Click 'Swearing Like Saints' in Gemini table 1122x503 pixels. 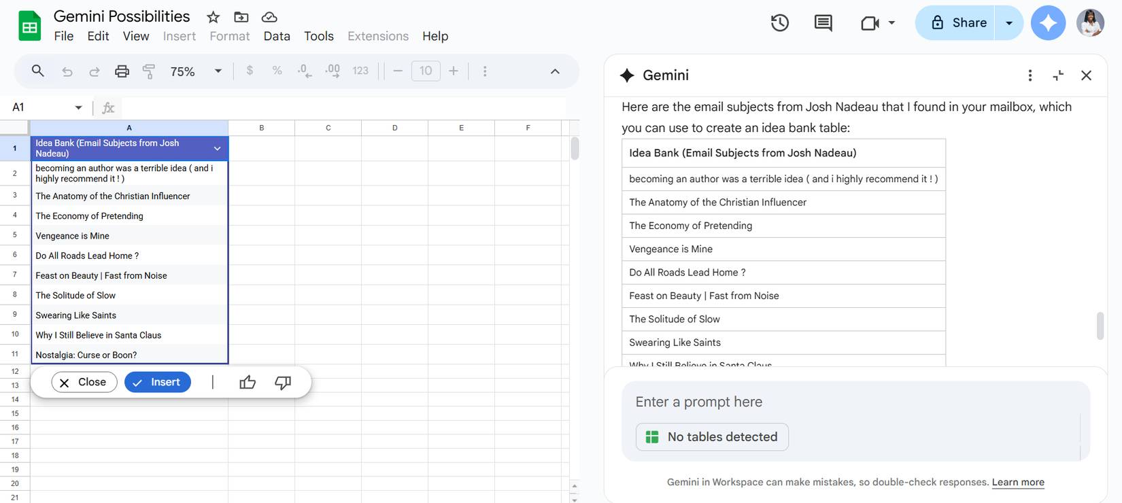(x=783, y=343)
